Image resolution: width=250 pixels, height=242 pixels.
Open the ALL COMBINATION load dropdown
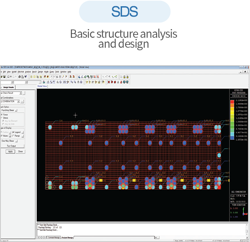tap(18, 101)
